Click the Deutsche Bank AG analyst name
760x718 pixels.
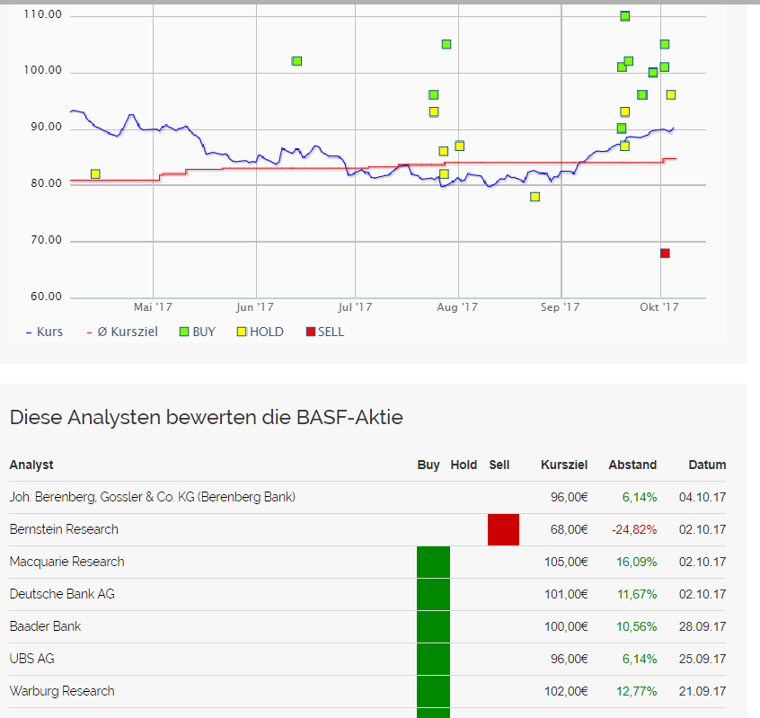(62, 594)
